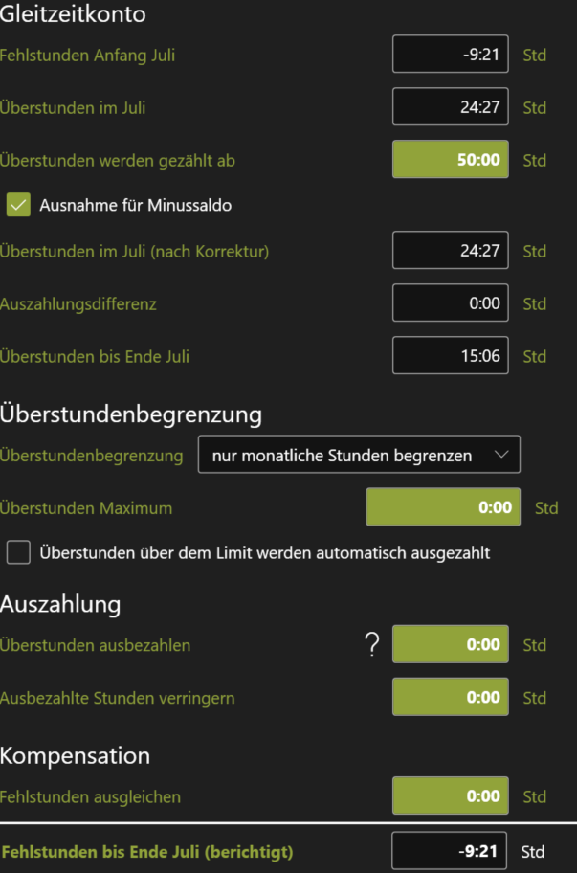
Task: Open the Überstundenbegrenzung dropdown
Action: pos(358,456)
